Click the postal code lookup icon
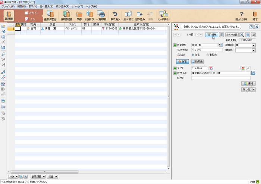The image size is (261, 184). pos(211,68)
